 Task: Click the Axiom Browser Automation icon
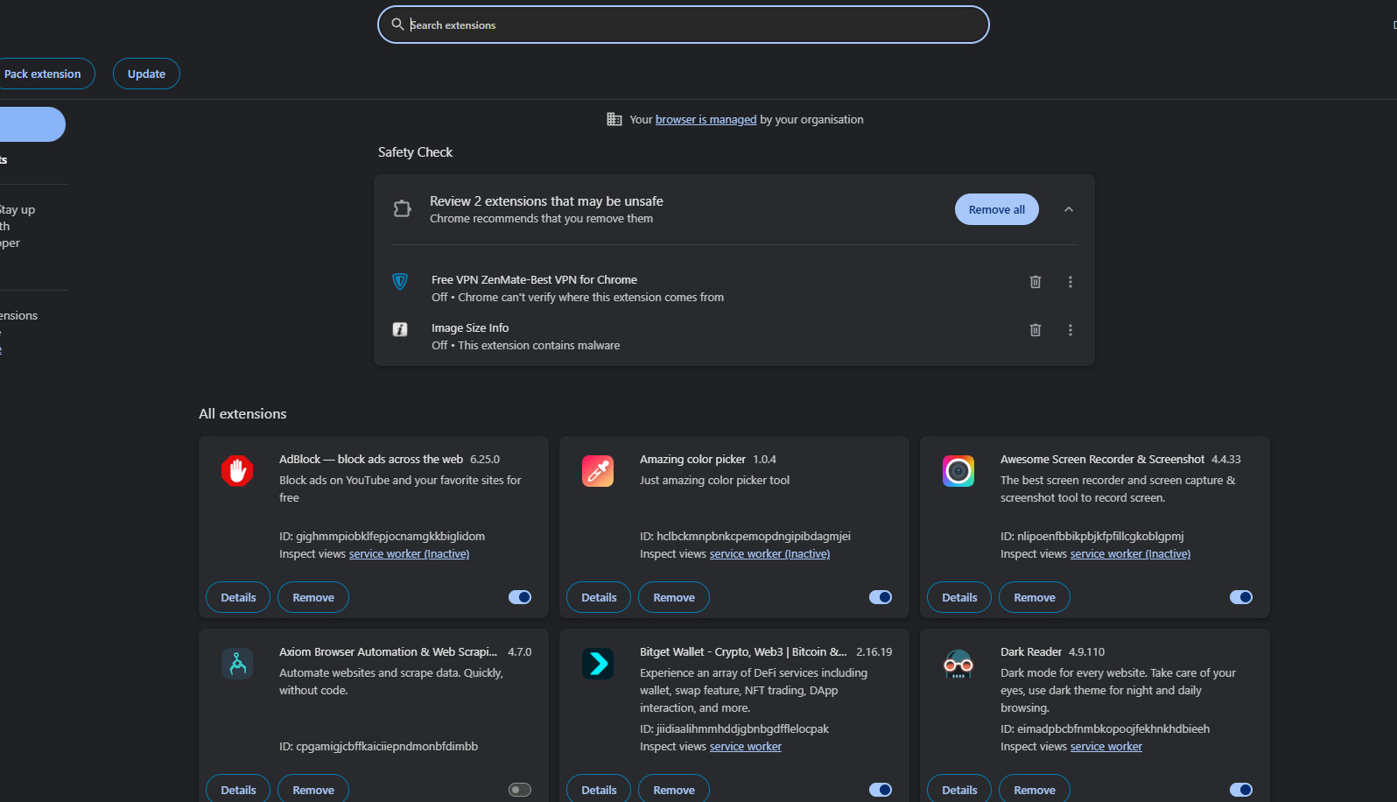click(x=237, y=664)
